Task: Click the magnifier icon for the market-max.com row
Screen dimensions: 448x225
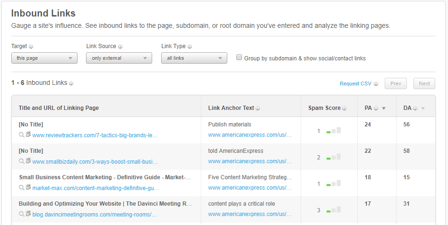Action: click(x=21, y=187)
